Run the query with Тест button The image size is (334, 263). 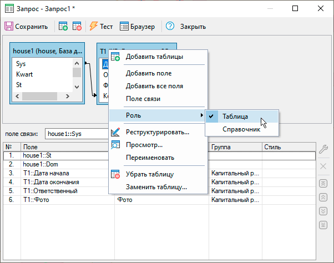101,26
